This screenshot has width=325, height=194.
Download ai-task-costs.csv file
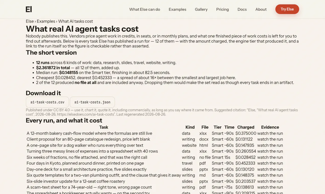pyautogui.click(x=47, y=102)
